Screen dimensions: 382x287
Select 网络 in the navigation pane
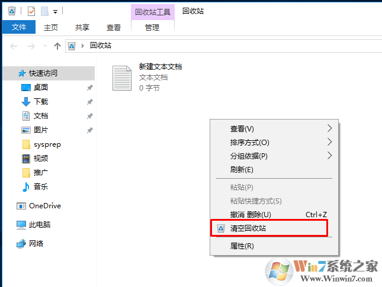coord(36,243)
